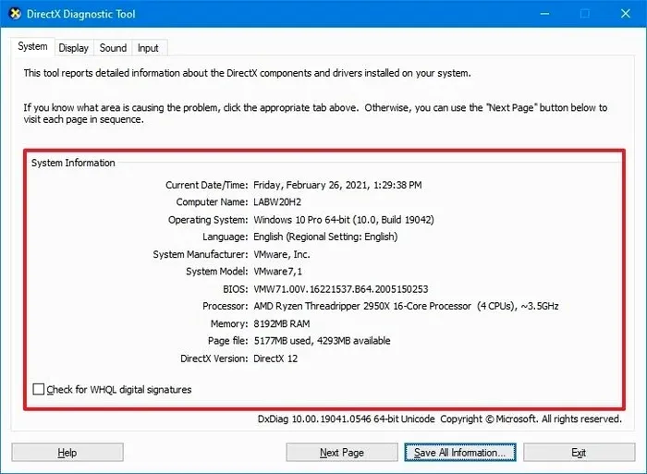This screenshot has height=474, width=647.
Task: Select the System tab
Action: 32,46
